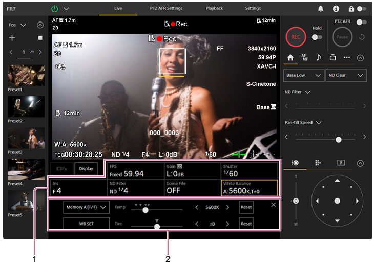Open the information icon in top bar
Viewport: 374px width, 266px height.
coord(336,9)
